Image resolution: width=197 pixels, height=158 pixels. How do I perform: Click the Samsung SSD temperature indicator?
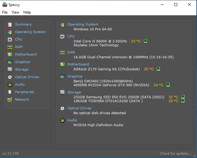pyautogui.click(x=183, y=97)
